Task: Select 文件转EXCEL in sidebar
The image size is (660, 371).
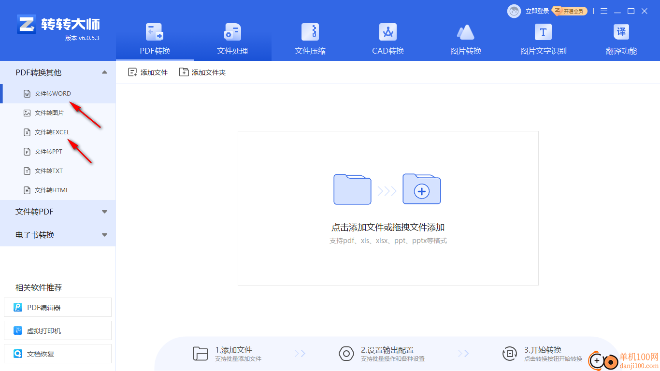Action: tap(58, 132)
